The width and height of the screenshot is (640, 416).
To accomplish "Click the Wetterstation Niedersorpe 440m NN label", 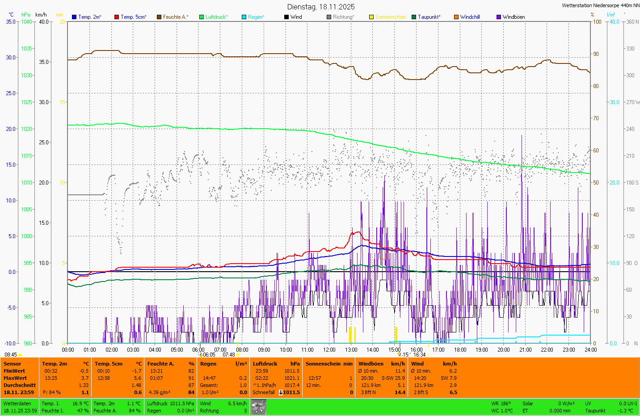I will [x=600, y=5].
